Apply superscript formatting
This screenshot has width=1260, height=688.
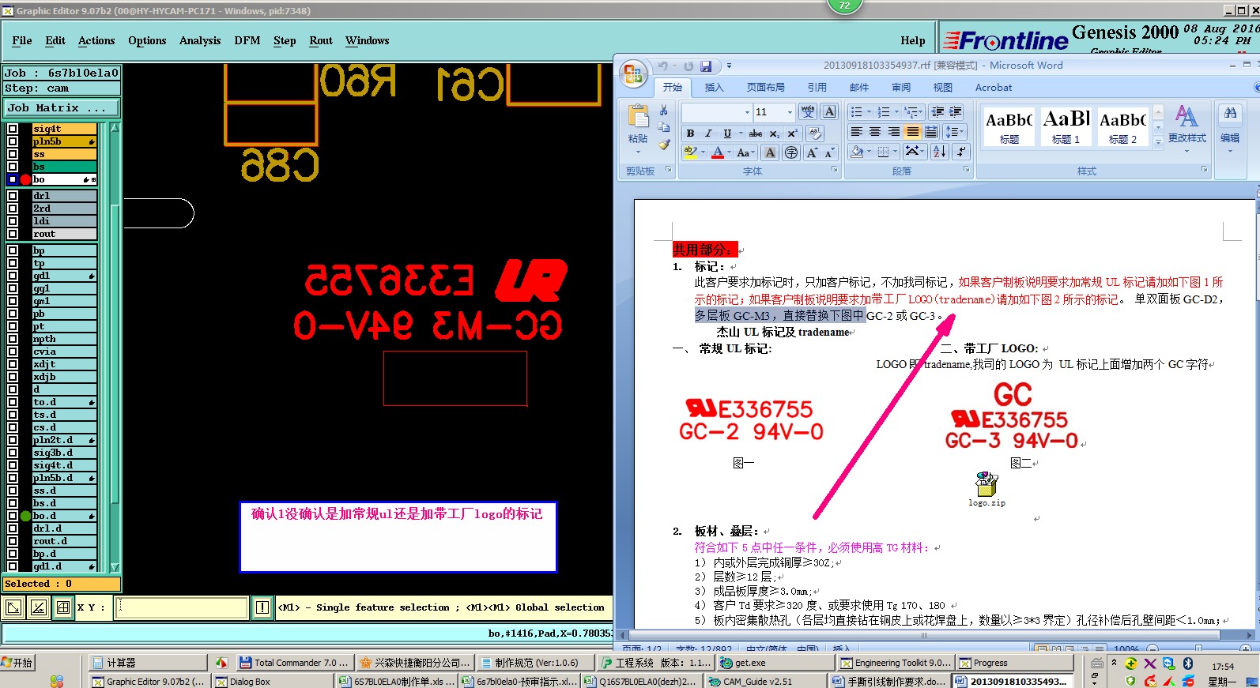point(792,133)
